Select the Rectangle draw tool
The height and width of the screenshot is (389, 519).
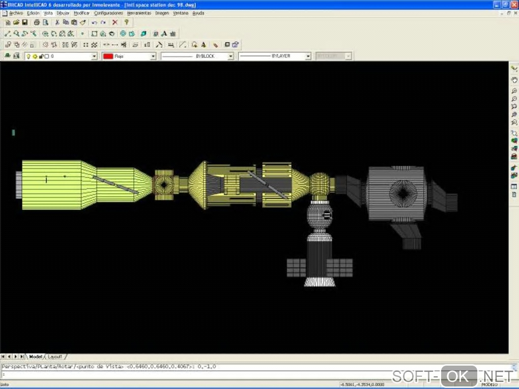point(94,34)
